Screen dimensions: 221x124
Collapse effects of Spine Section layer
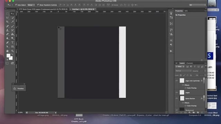[204, 99]
